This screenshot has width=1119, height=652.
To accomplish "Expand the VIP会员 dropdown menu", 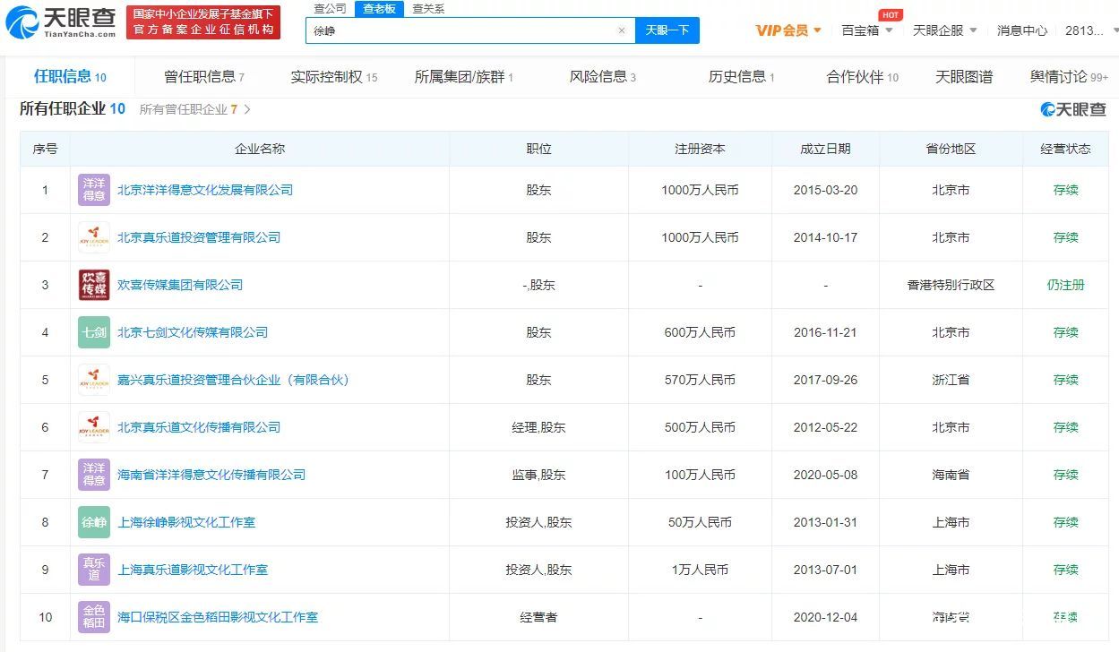I will pyautogui.click(x=784, y=30).
